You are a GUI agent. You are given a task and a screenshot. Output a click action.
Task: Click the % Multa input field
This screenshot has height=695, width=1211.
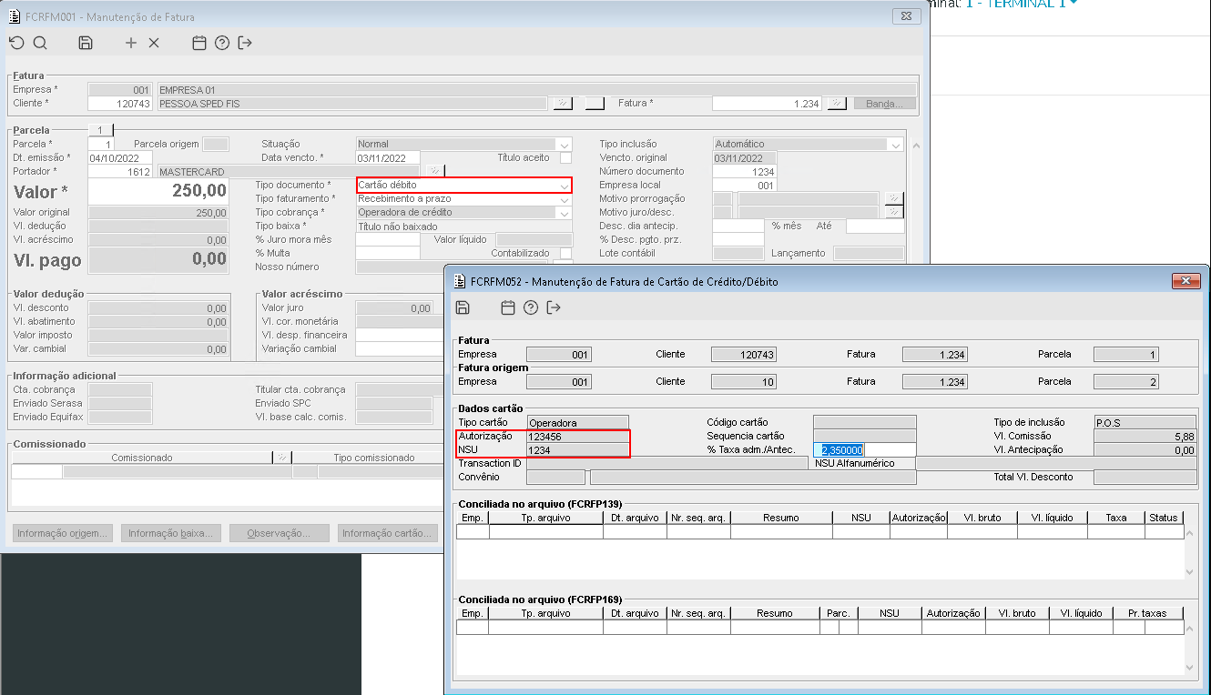click(x=388, y=253)
